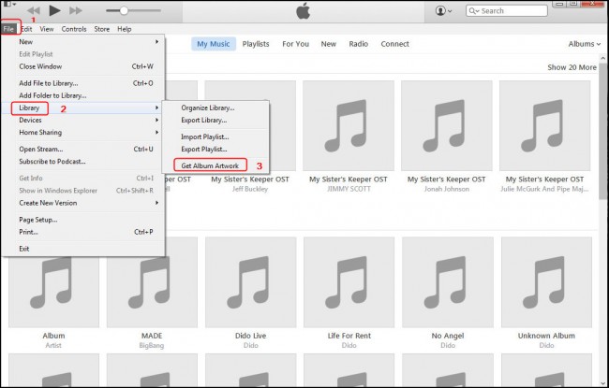Screen dimensions: 609x388
Task: Click the Play button
Action: [54, 10]
